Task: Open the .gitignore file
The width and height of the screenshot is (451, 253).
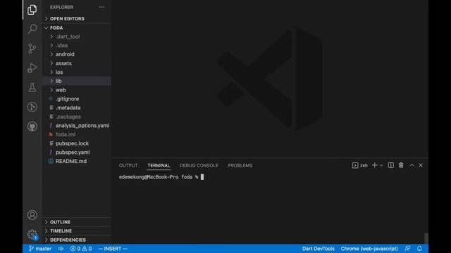Action: [x=77, y=99]
